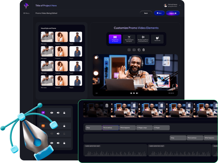Click the Mehedi Hasan profile avatar
The width and height of the screenshot is (218, 163).
pos(166,5)
